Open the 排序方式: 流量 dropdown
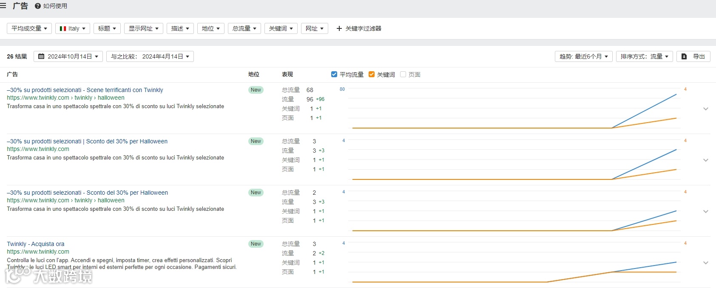The image size is (716, 288). tap(645, 56)
